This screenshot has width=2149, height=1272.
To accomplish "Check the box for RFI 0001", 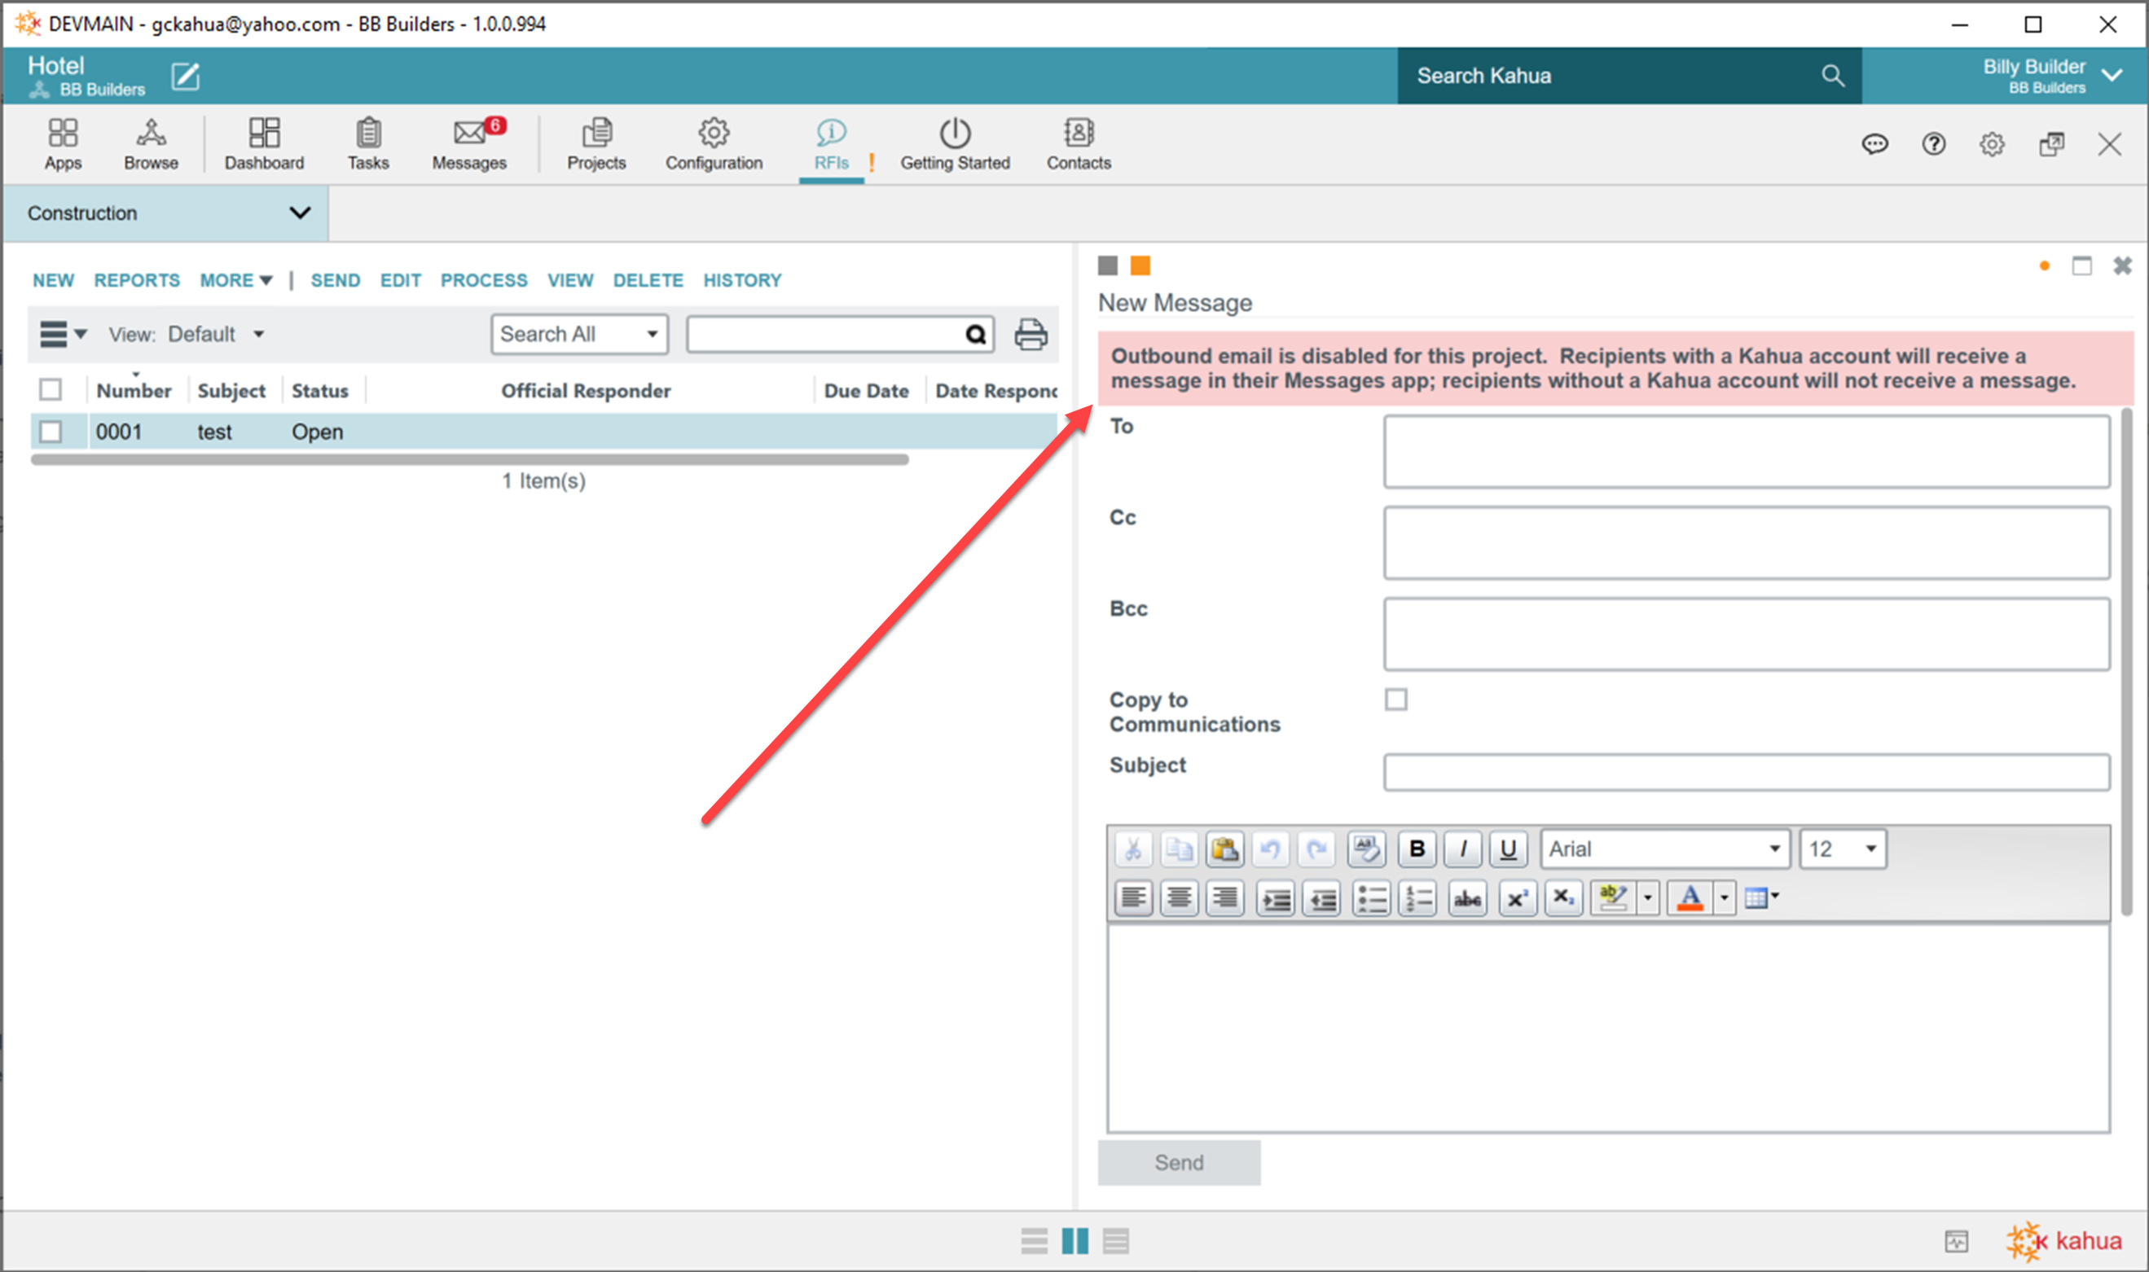I will click(51, 431).
